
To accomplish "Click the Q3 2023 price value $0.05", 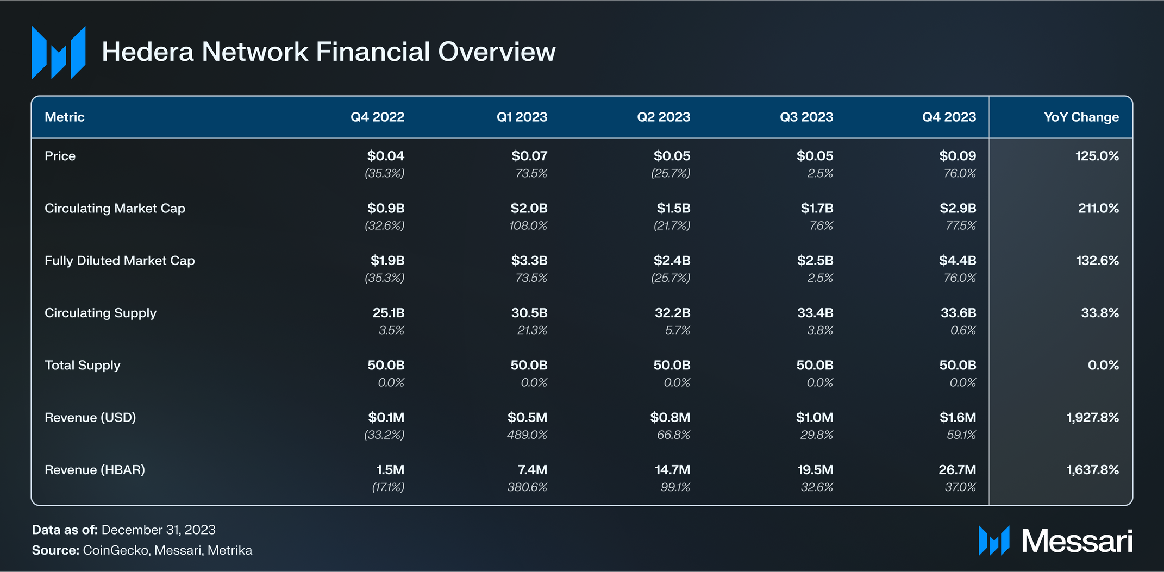I will [x=815, y=156].
